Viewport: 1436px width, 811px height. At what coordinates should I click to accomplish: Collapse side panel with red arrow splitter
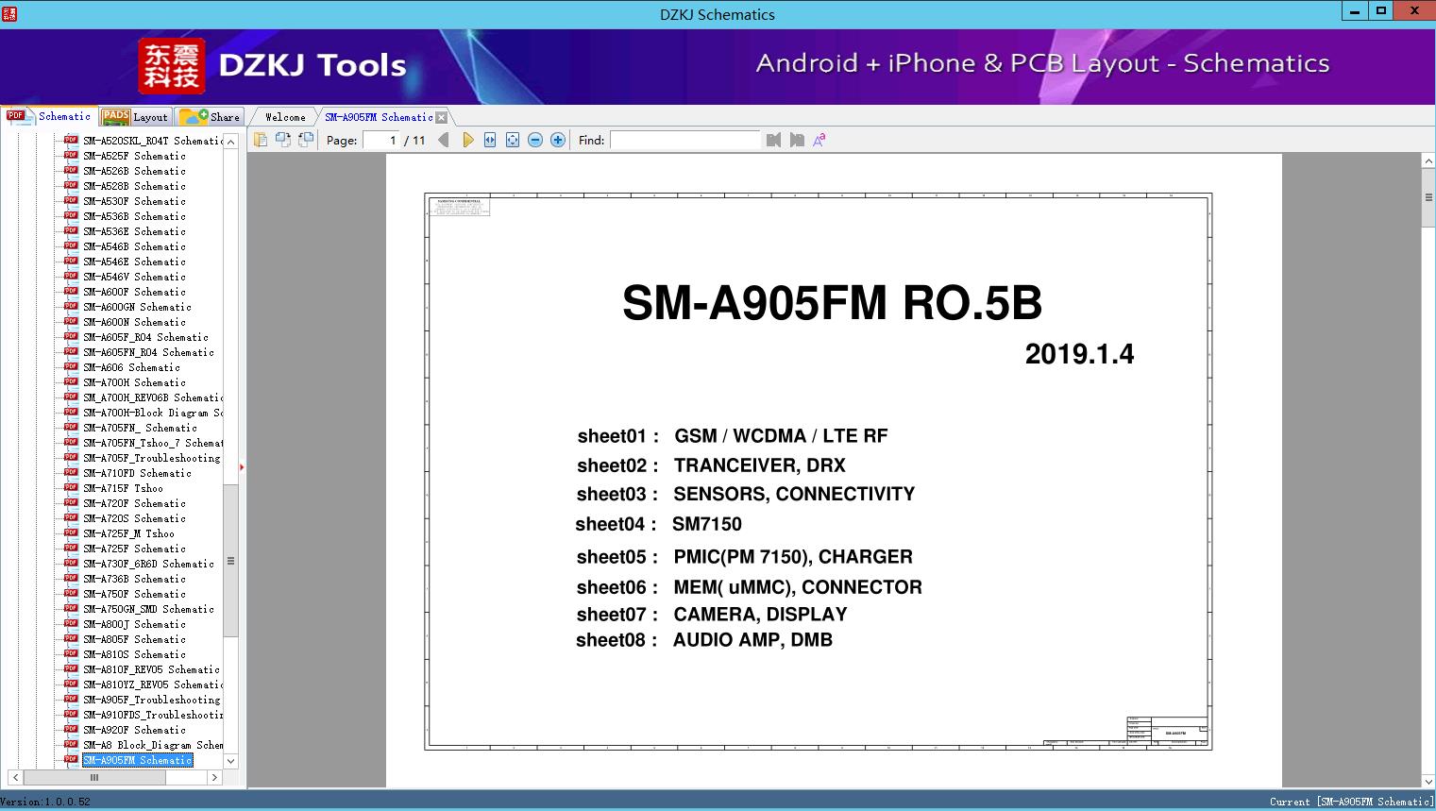242,467
